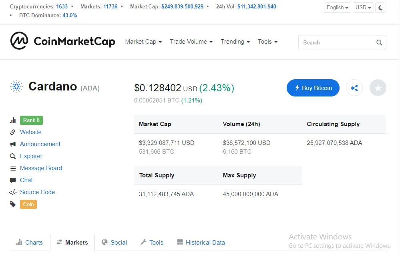Click the chain link icon beside Website
400x255 pixels.
[x=13, y=132]
